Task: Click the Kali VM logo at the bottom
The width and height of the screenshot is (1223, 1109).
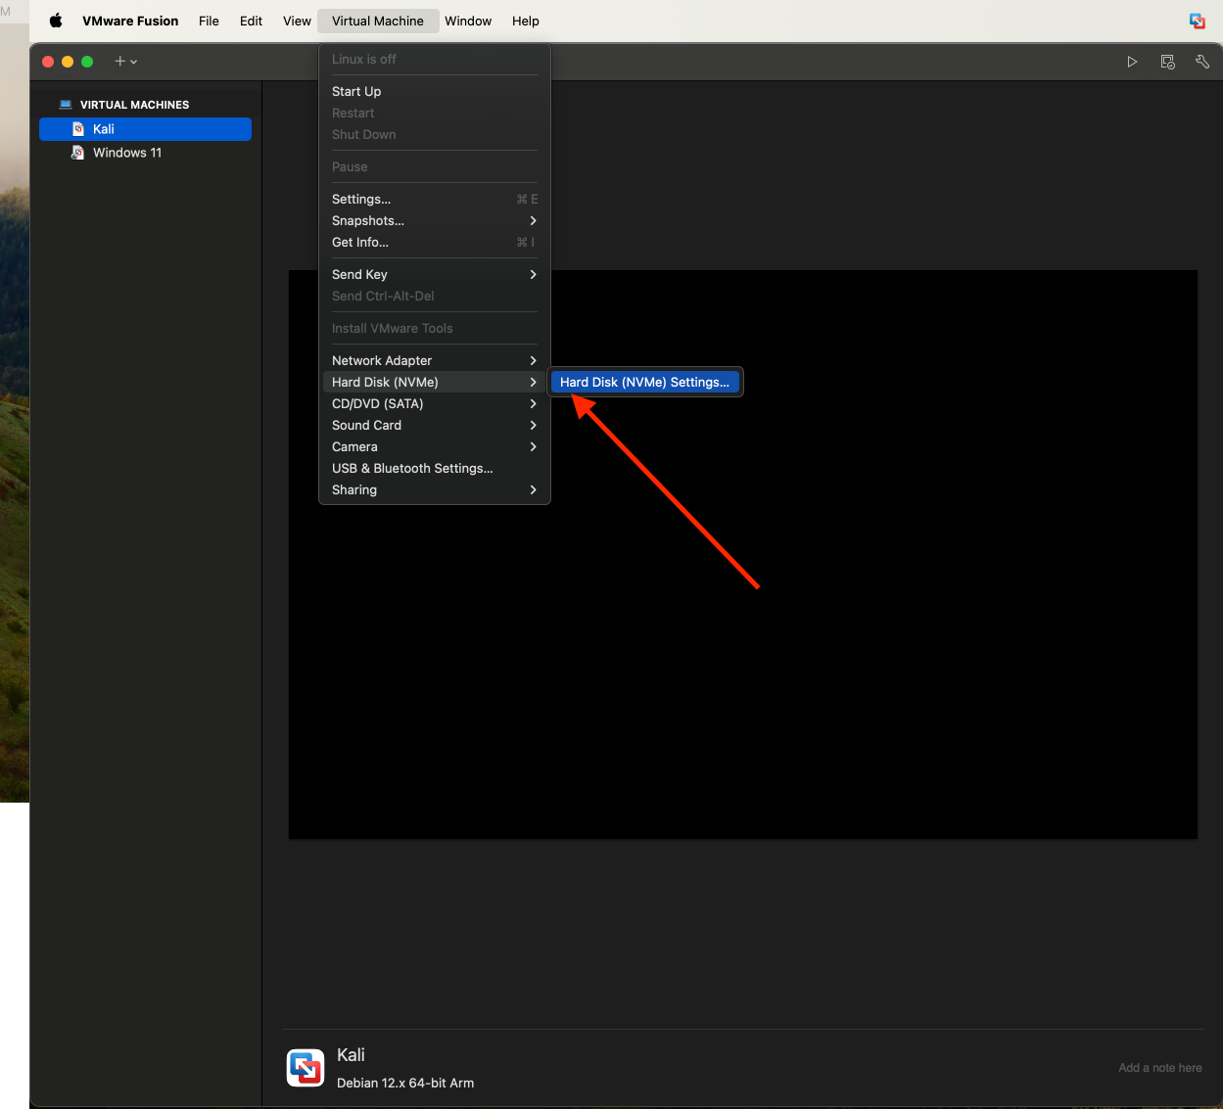Action: 306,1068
